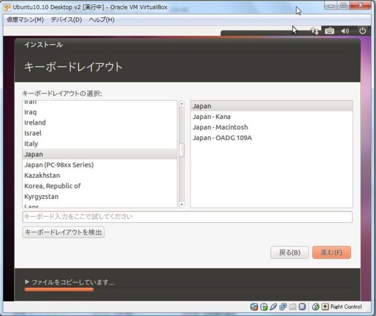The height and width of the screenshot is (316, 376).
Task: Select Iraq in the country list
Action: tap(100, 112)
